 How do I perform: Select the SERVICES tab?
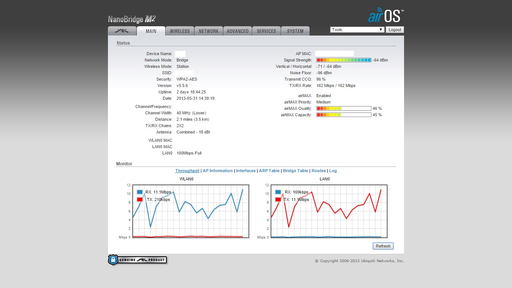(x=266, y=31)
